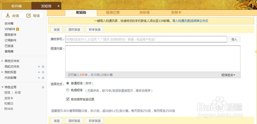Open the 已发送 folder
Screen dimensions: 257x124
9,46
